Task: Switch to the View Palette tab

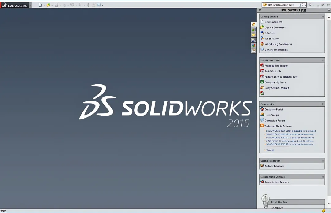Action: click(253, 40)
